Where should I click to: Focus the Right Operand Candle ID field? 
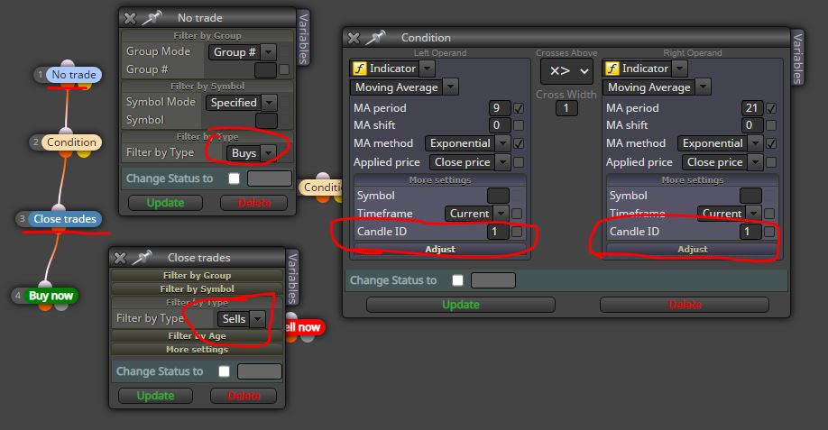click(x=750, y=232)
